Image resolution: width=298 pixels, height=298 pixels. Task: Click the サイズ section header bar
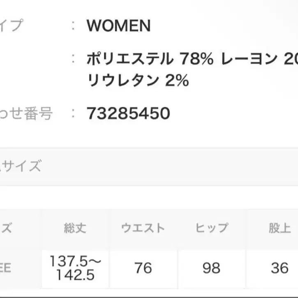149,166
